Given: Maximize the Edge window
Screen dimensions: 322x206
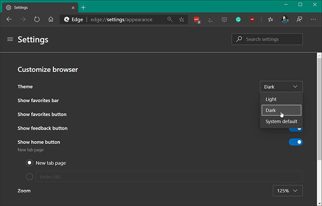Looking at the screenshot, I should pyautogui.click(x=300, y=4).
